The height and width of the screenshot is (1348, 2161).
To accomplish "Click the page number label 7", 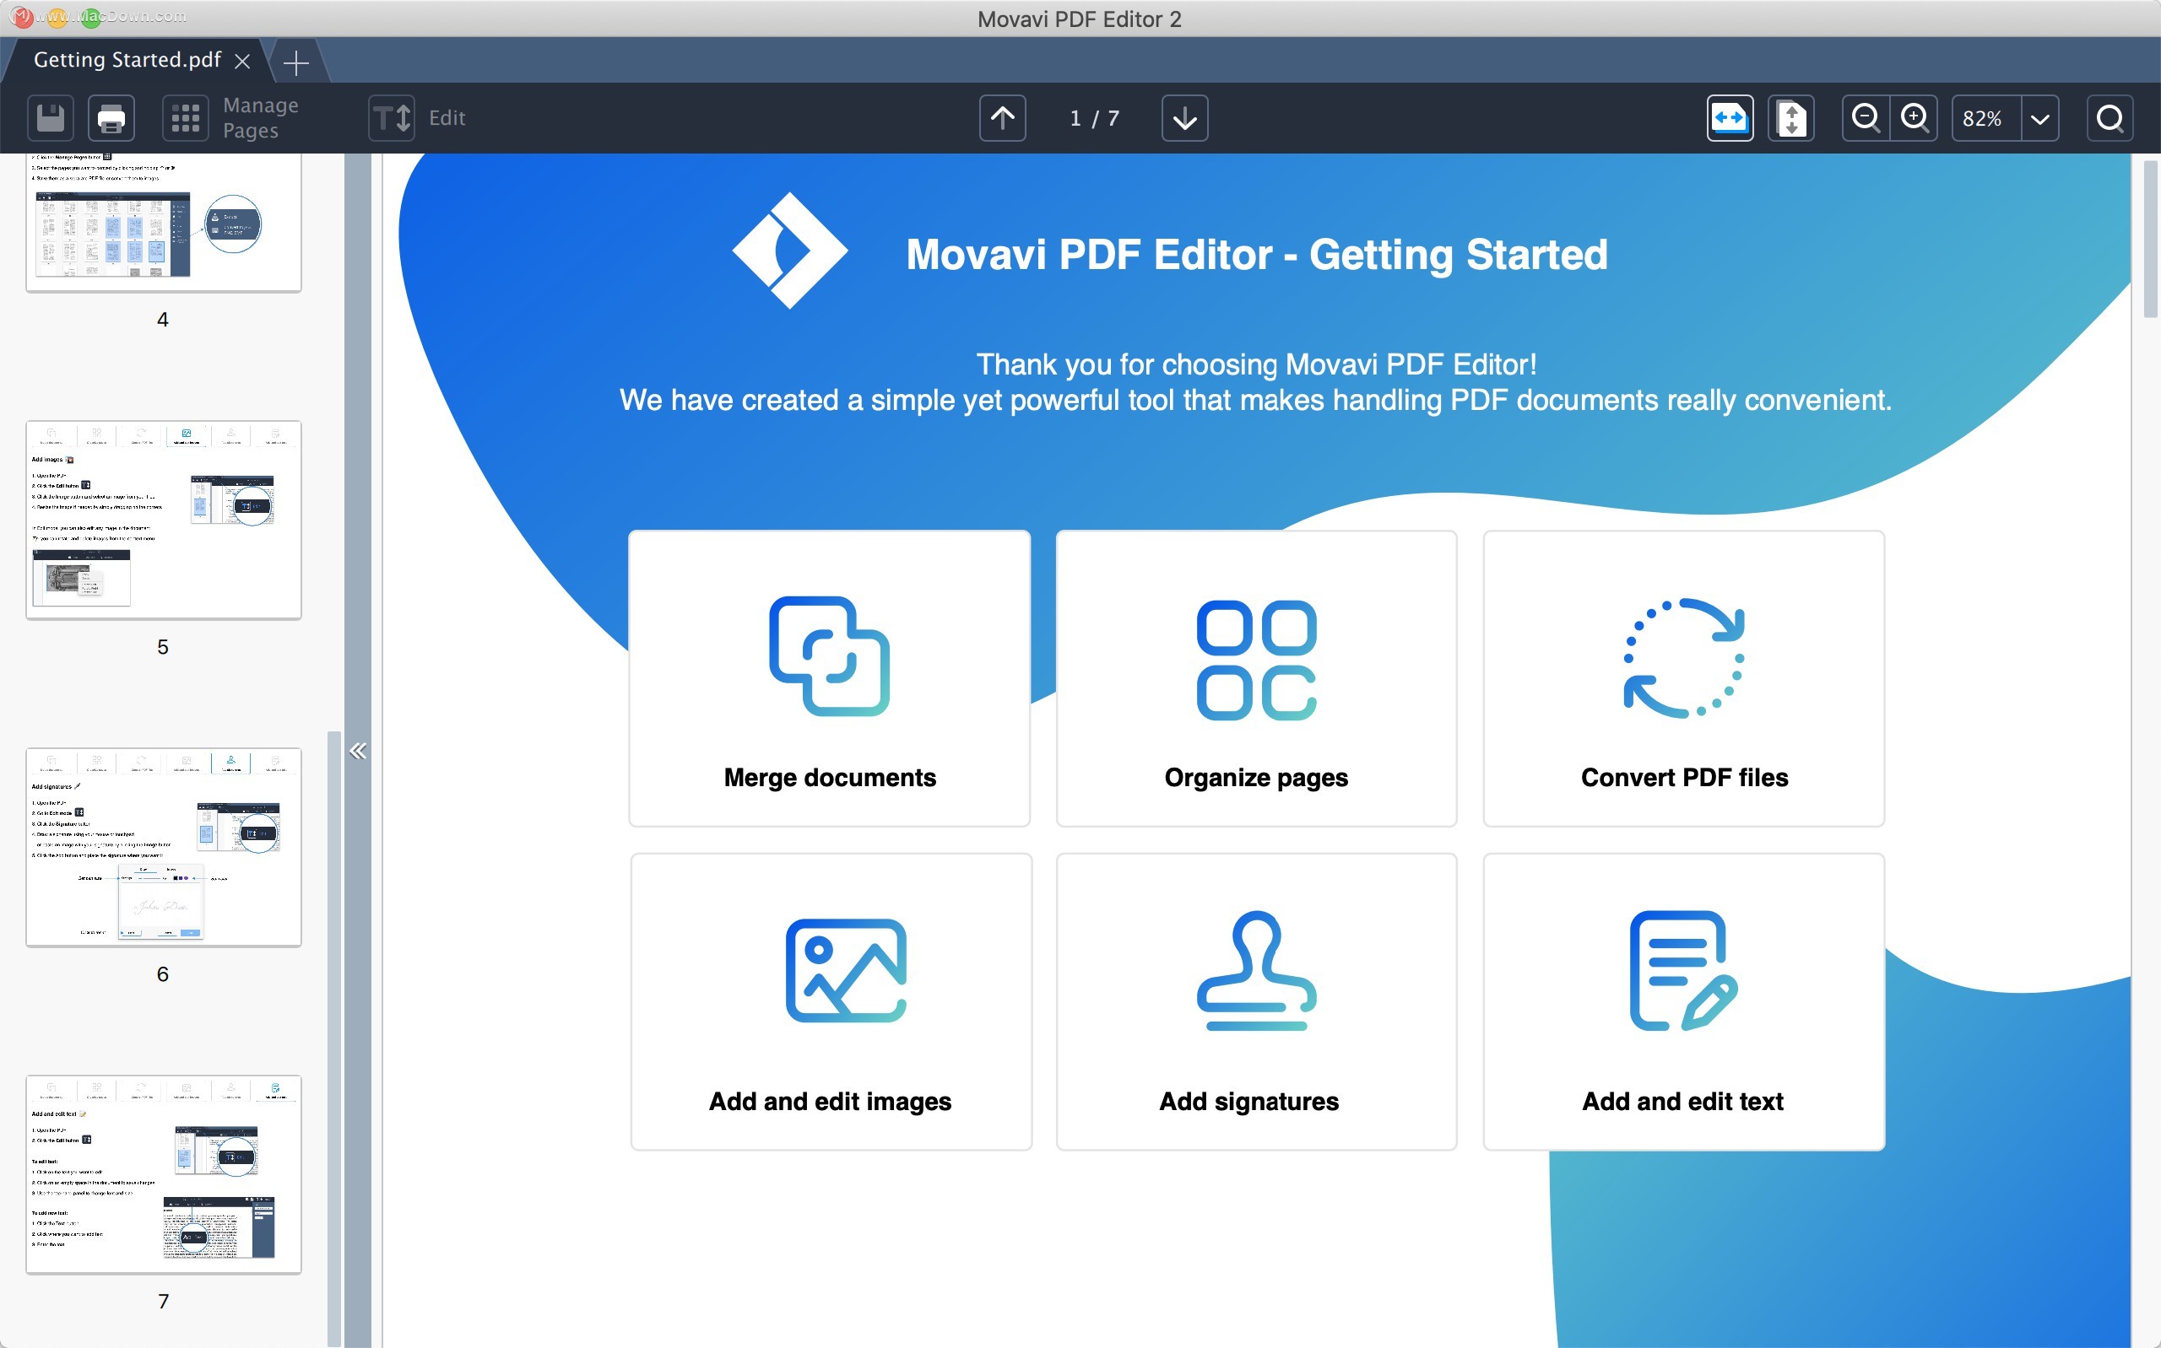I will (163, 1302).
